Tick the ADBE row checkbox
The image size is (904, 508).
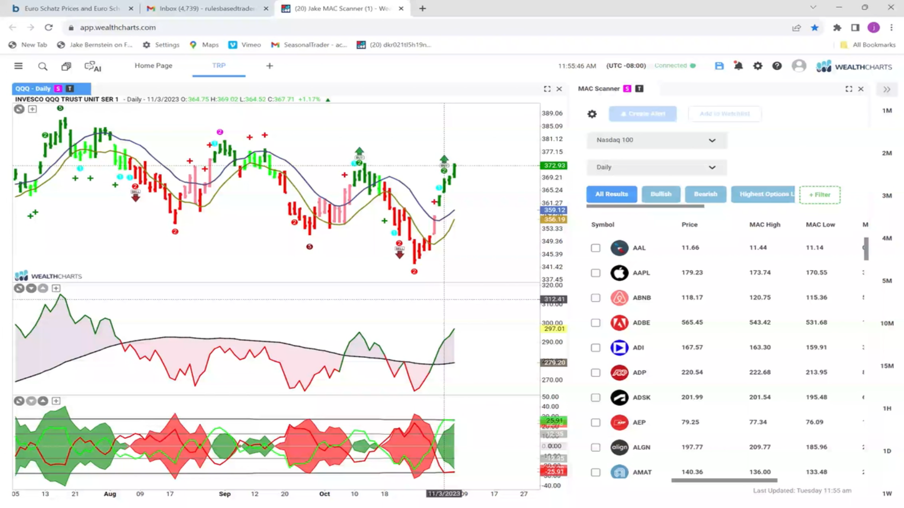pyautogui.click(x=596, y=323)
